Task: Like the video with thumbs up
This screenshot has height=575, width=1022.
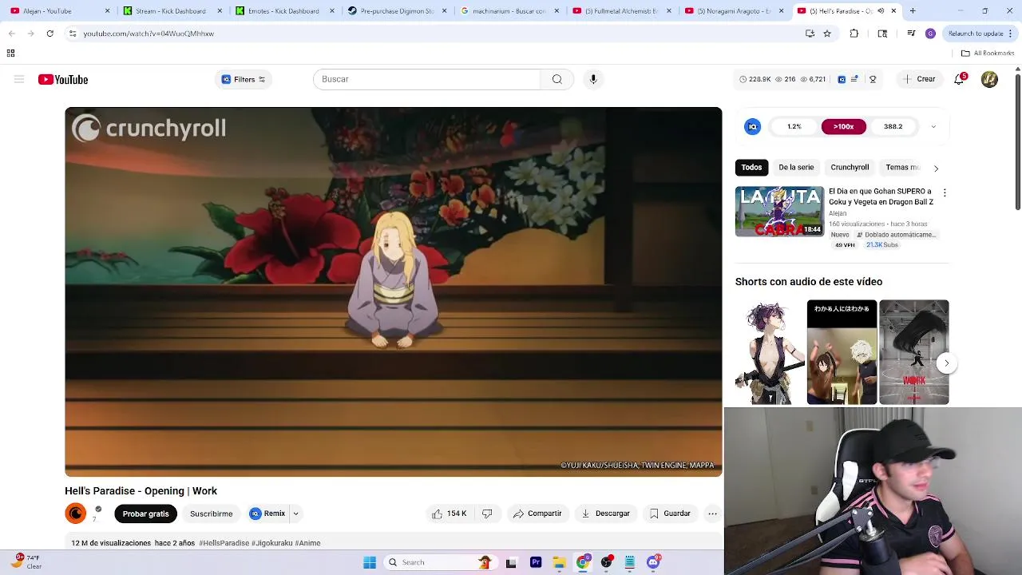Action: tap(450, 514)
